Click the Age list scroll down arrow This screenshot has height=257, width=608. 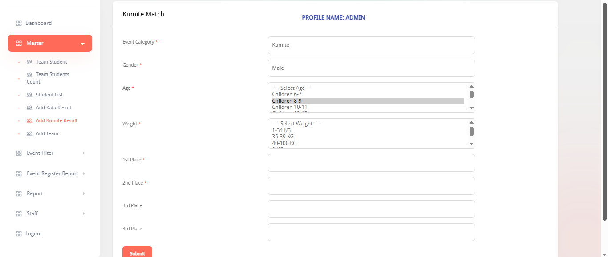point(471,108)
